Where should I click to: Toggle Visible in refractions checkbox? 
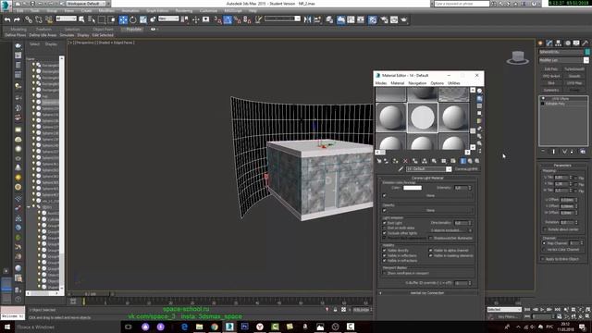385,261
